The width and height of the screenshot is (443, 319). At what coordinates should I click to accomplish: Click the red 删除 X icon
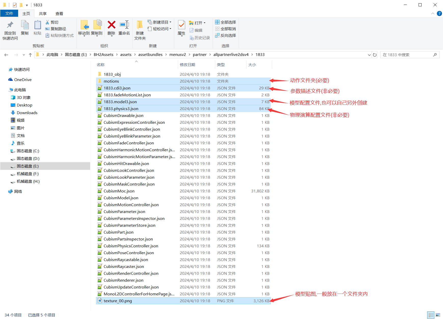pos(111,25)
